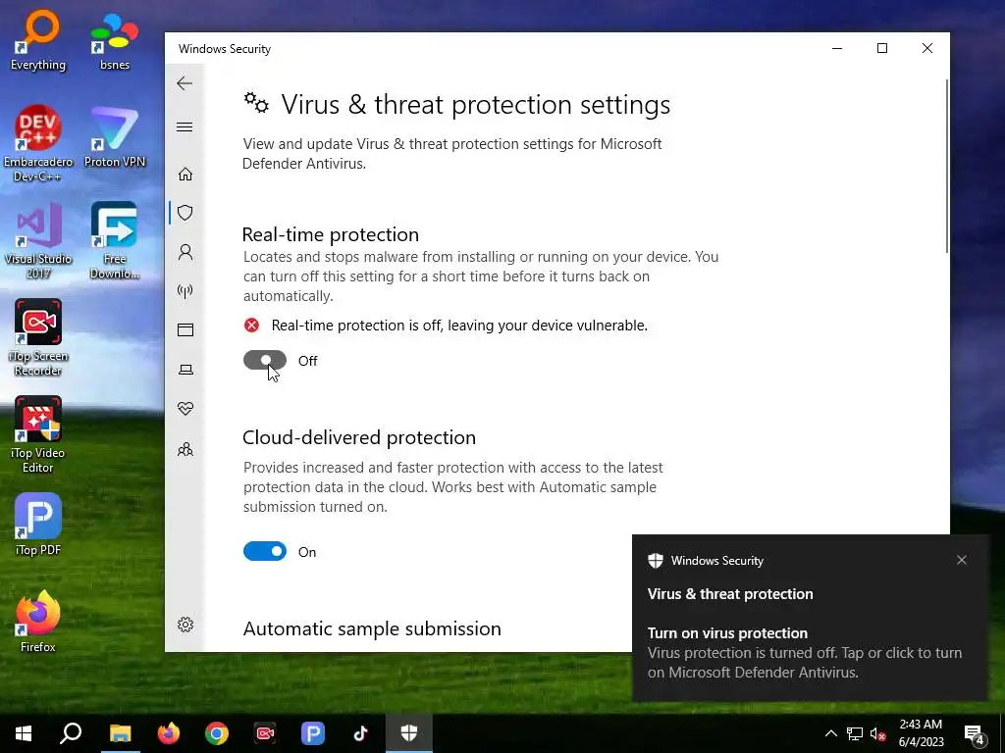The height and width of the screenshot is (753, 1005).
Task: Open iTop Screen Recorder desktop shortcut
Action: point(38,338)
